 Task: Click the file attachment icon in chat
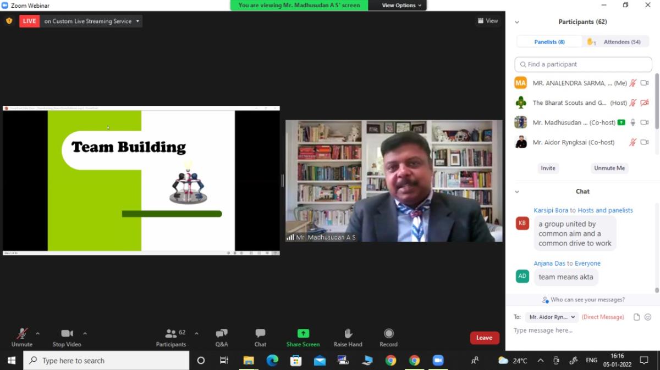(636, 317)
